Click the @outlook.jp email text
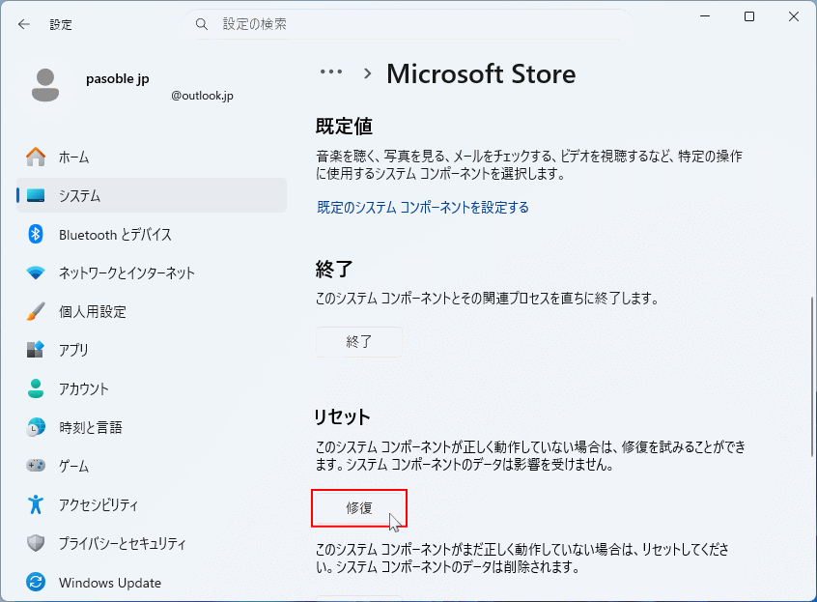Viewport: 817px width, 602px height. tap(202, 96)
